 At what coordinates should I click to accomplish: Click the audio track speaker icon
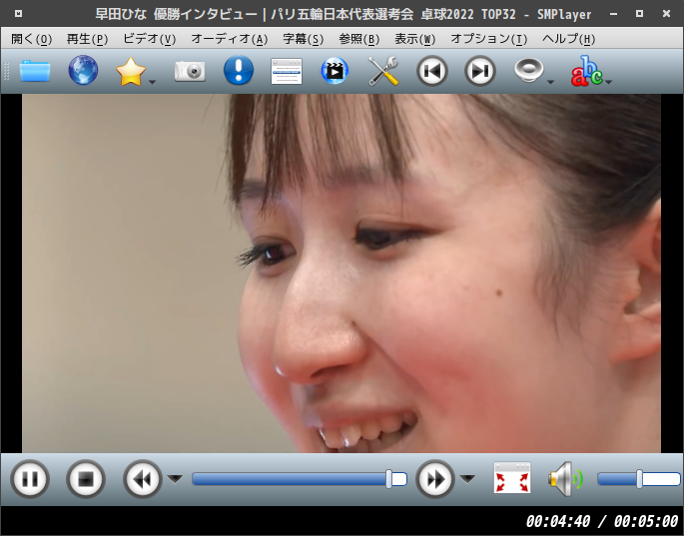[528, 70]
